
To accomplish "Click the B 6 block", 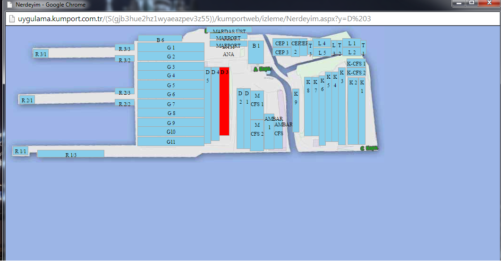I will pos(160,39).
